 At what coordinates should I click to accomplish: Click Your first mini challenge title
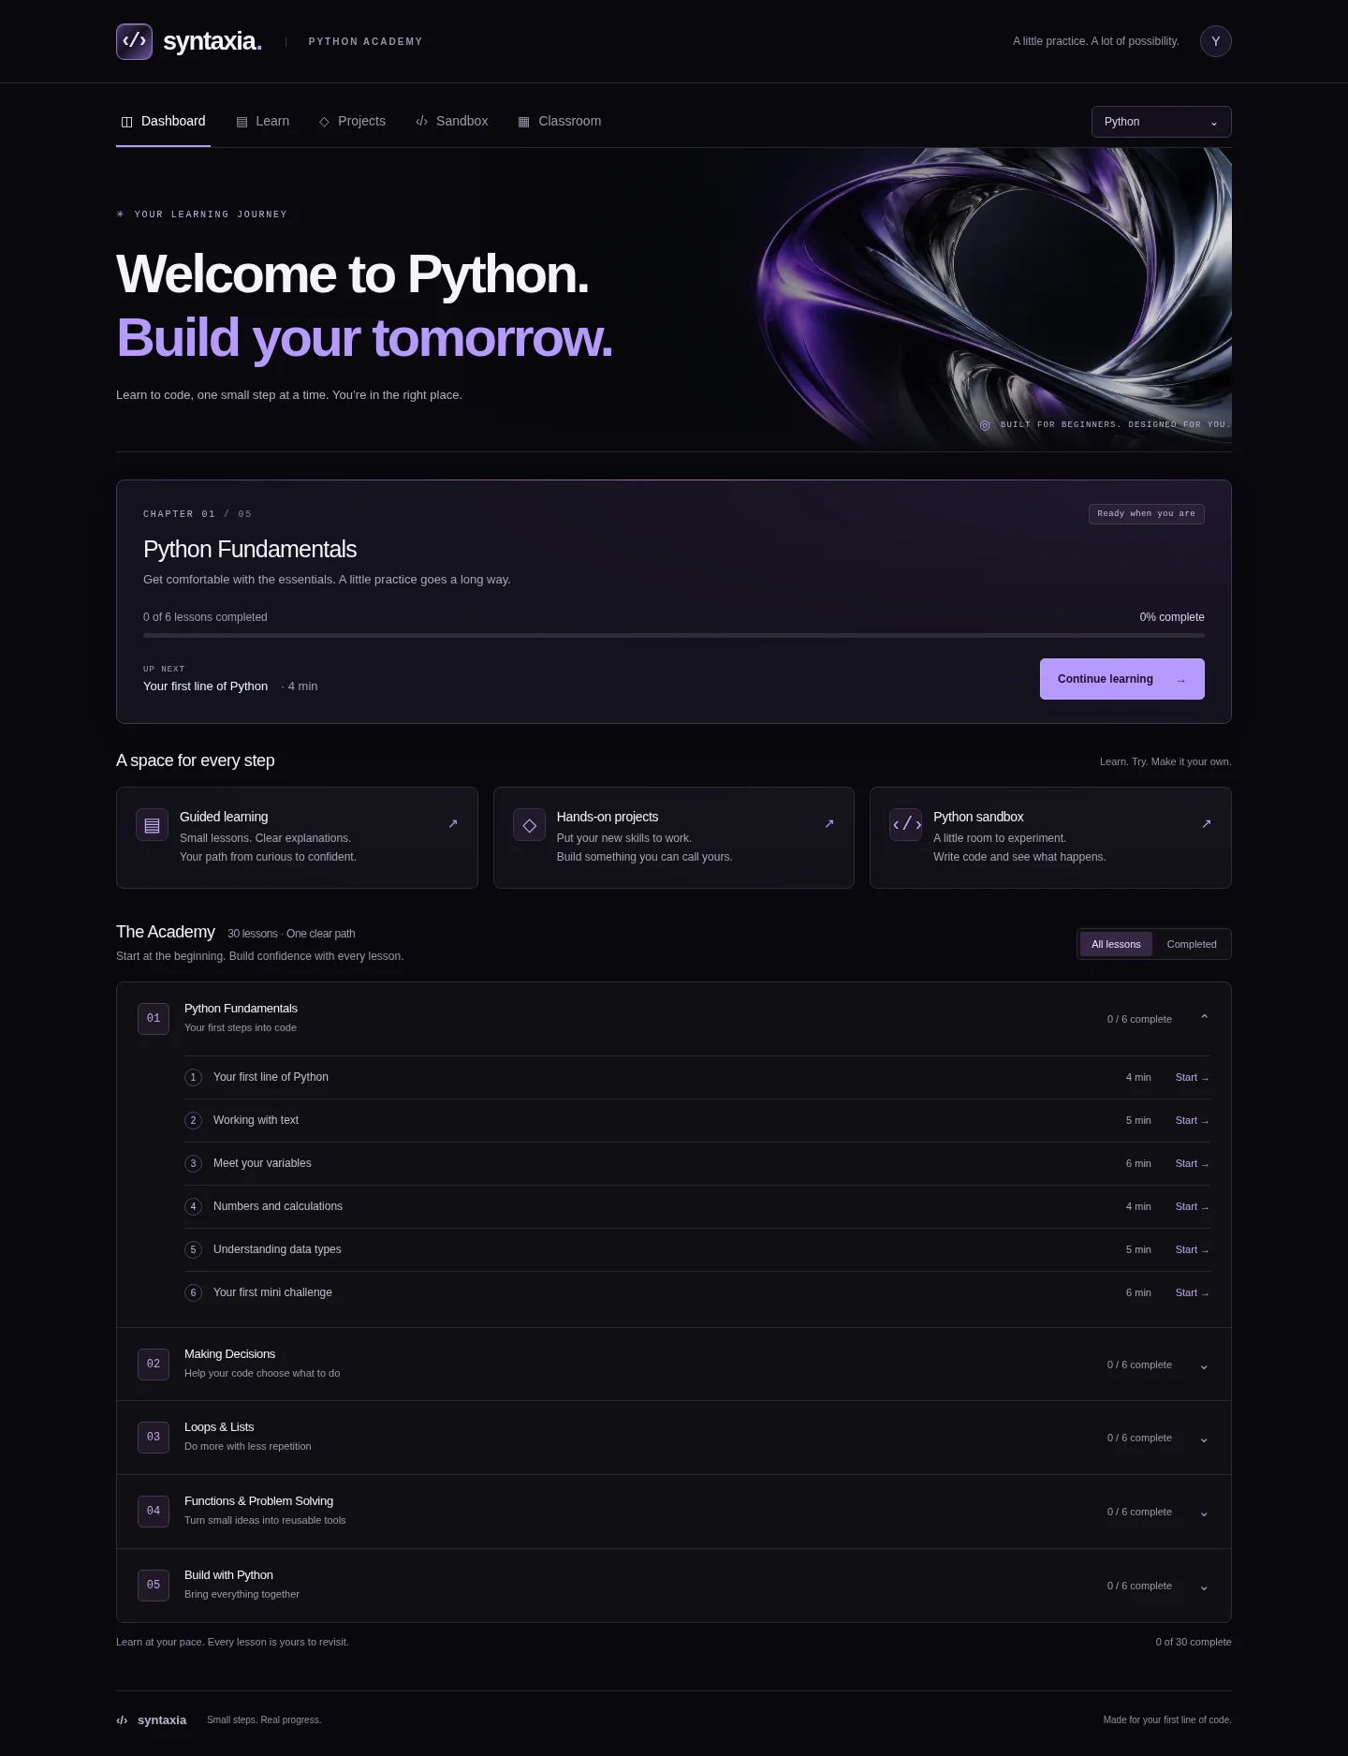point(272,1293)
